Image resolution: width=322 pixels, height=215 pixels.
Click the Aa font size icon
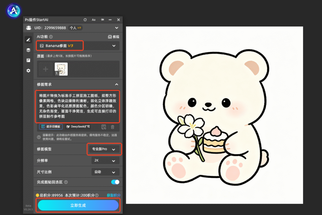pyautogui.click(x=94, y=20)
